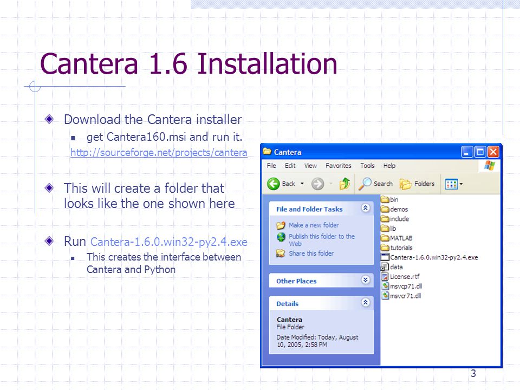This screenshot has height=390, width=520.
Task: Click the include folder name
Action: (x=400, y=219)
